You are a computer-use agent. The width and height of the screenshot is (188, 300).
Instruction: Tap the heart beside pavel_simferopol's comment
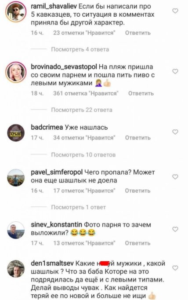coord(175,176)
